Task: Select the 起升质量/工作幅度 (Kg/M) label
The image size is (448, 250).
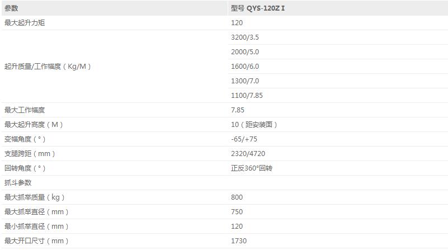Action: [x=48, y=67]
